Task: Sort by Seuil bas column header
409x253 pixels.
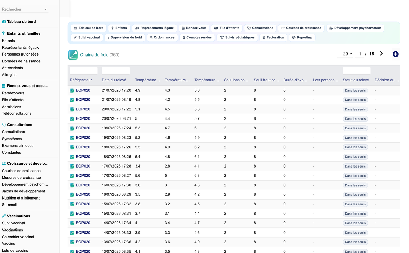Action: [x=236, y=80]
